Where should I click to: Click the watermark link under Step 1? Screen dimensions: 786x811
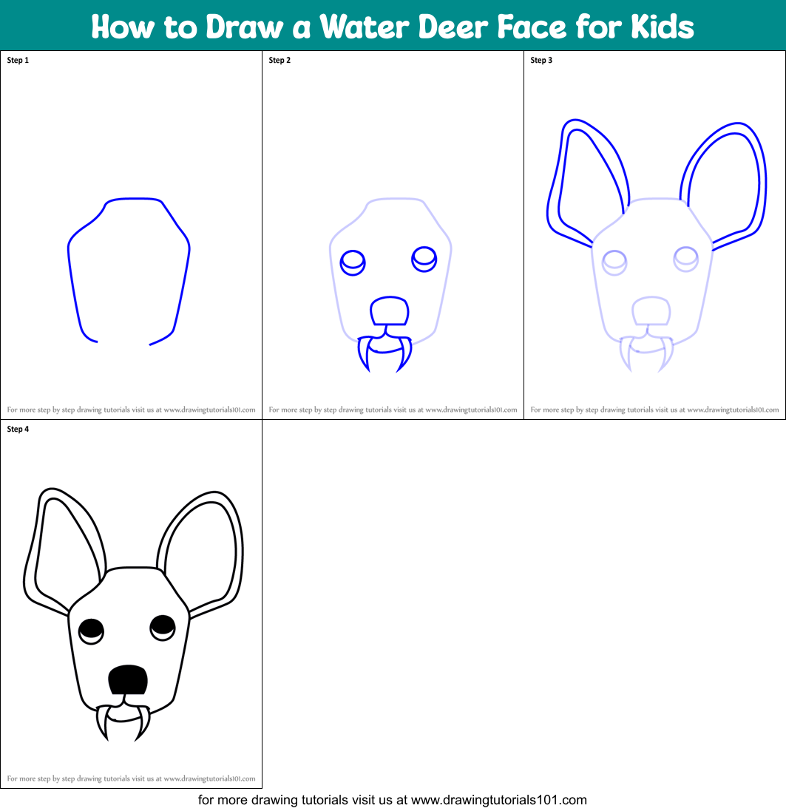131,409
